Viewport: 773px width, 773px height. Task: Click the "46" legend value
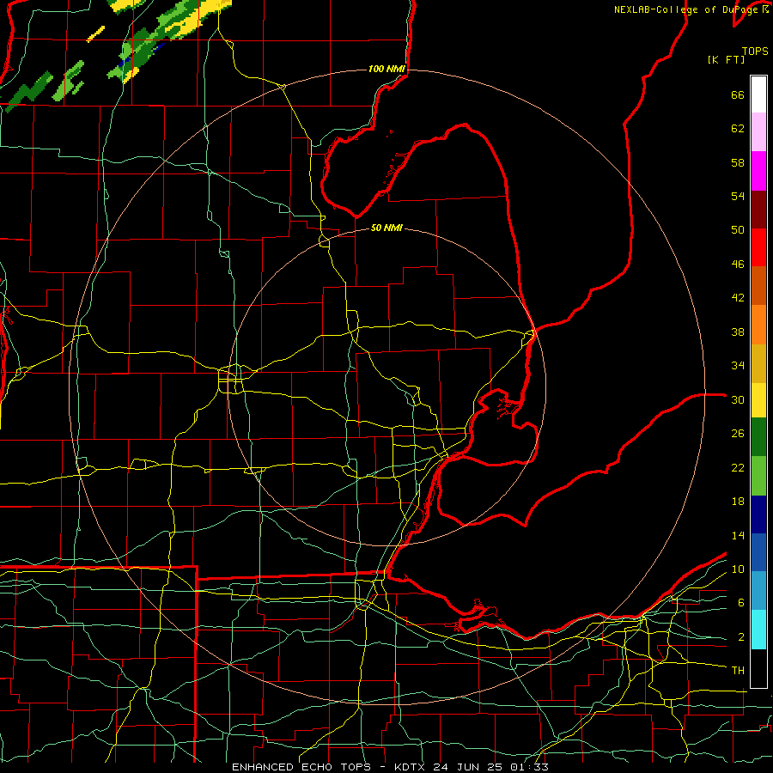[738, 265]
